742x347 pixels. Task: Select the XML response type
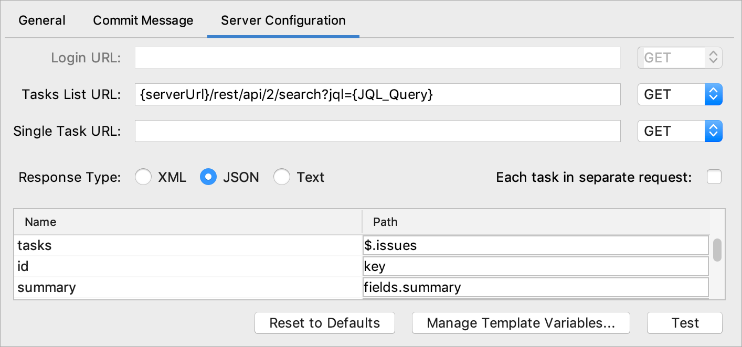(x=143, y=177)
